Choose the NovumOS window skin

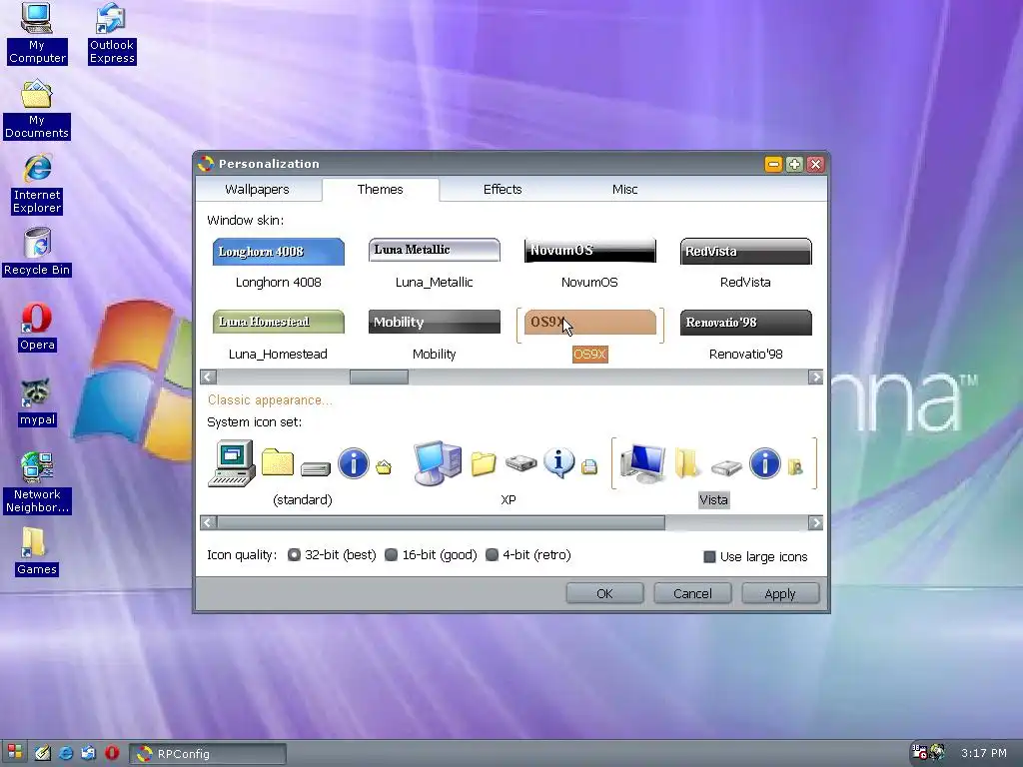589,264
